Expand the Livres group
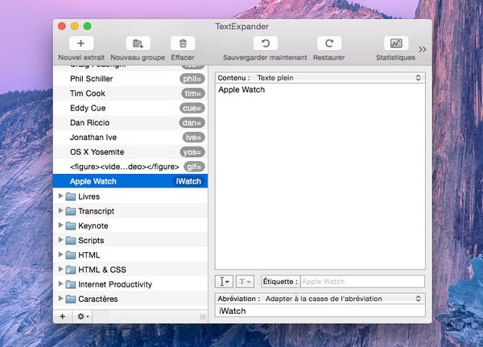 (x=60, y=196)
